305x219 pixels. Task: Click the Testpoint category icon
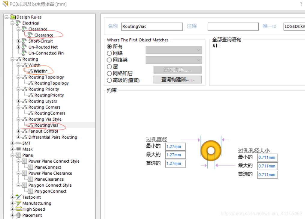(19, 197)
